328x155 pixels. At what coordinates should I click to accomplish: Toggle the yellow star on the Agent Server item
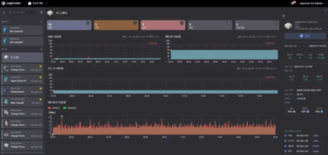(40, 77)
